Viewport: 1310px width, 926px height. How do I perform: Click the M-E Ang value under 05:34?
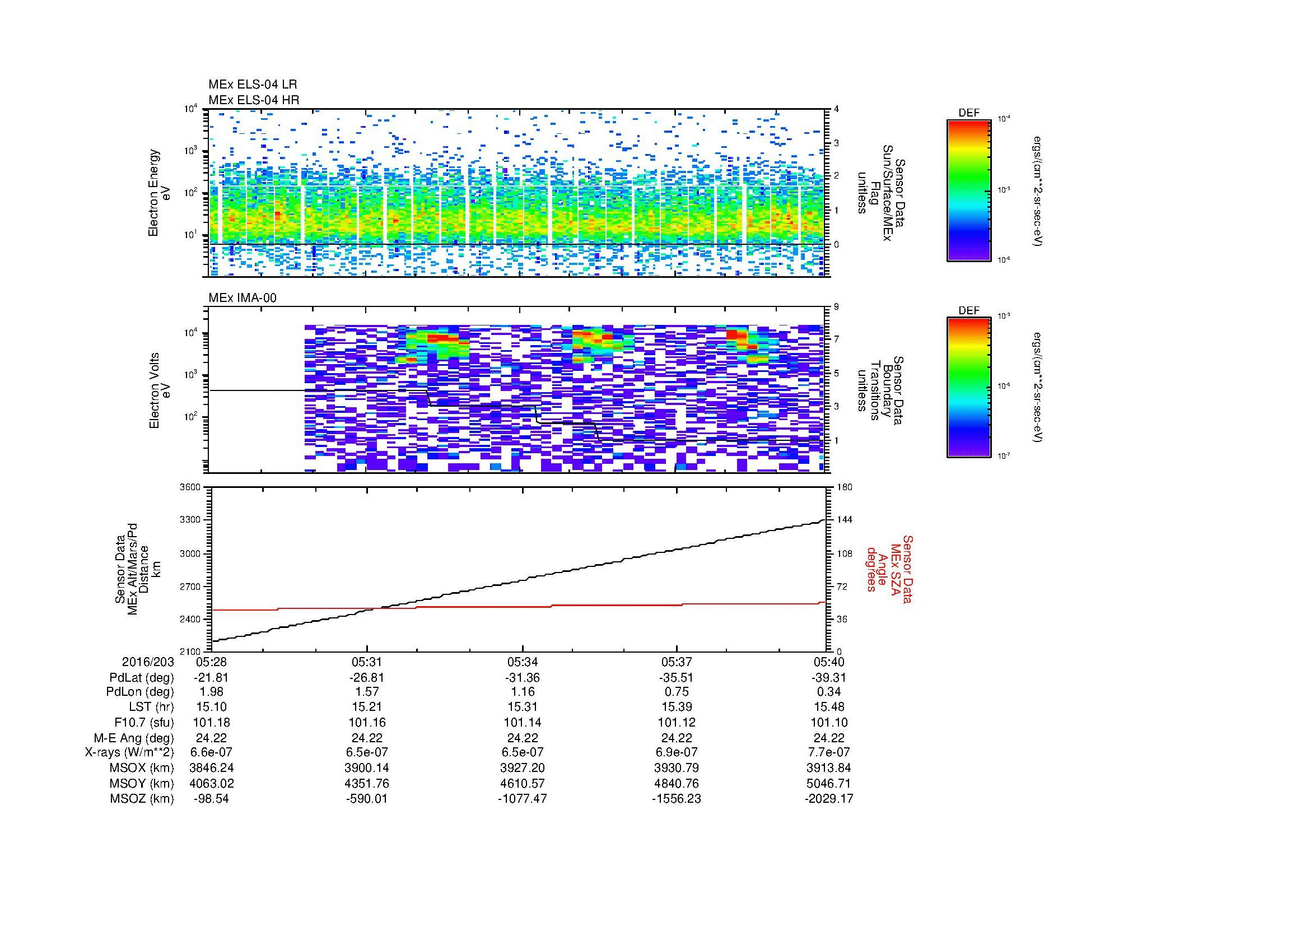click(x=522, y=738)
